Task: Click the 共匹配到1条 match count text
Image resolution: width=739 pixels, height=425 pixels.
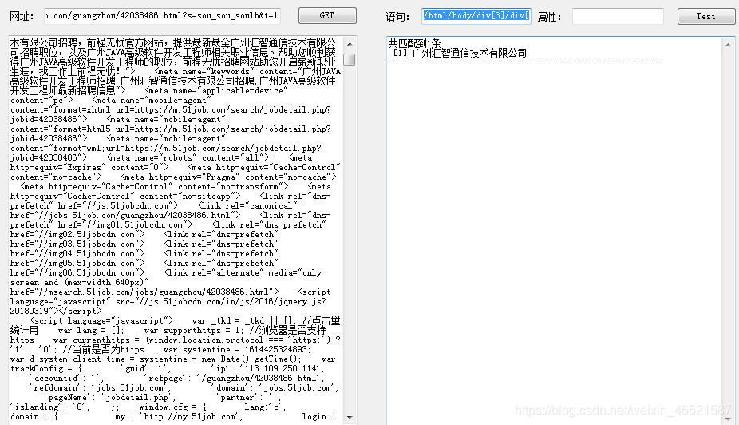Action: coord(414,43)
